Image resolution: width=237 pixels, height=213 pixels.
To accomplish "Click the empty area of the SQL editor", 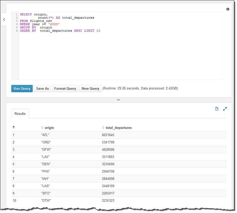I will (120, 58).
